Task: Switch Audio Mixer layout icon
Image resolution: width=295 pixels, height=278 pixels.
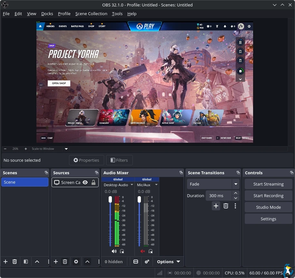Action: coord(136,262)
